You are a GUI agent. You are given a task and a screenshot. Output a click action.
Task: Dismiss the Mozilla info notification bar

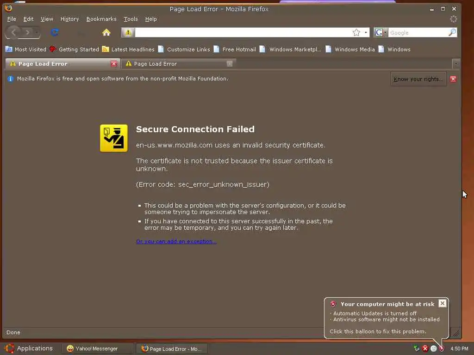pos(453,79)
